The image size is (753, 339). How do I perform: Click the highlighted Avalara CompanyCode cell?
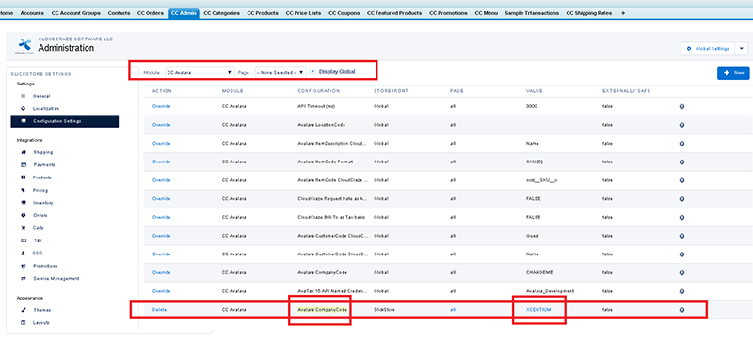pyautogui.click(x=322, y=310)
